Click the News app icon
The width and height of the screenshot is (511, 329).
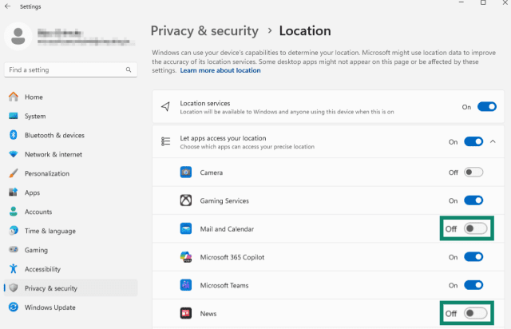(186, 313)
